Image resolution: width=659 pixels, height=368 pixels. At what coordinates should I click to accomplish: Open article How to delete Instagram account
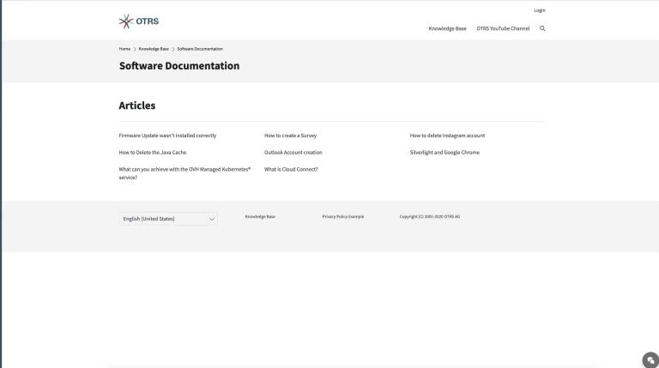click(x=447, y=136)
